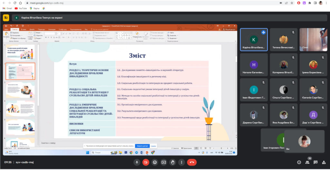
Task: Click the present screen button
Action: coord(164,162)
